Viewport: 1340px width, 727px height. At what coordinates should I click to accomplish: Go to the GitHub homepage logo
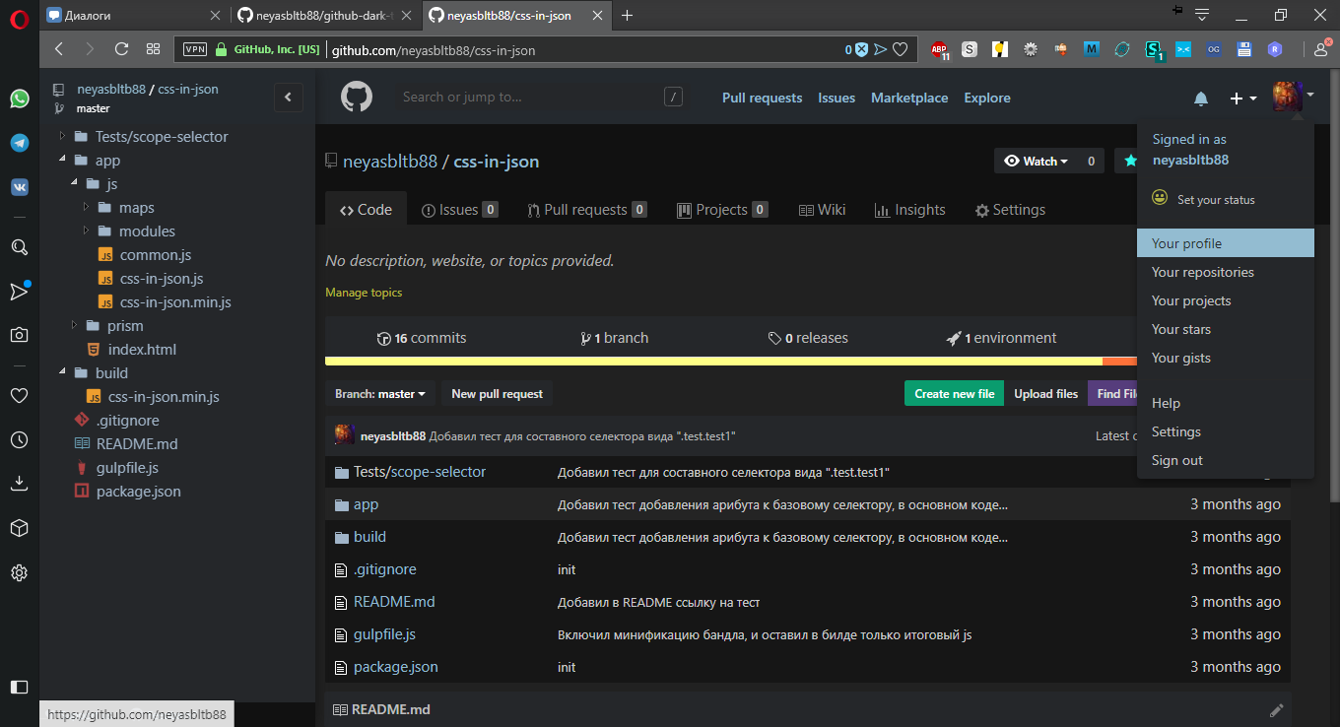coord(357,98)
